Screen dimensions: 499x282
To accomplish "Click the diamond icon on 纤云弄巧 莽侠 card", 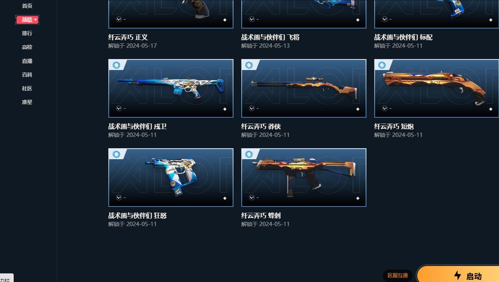I will 357,109.
